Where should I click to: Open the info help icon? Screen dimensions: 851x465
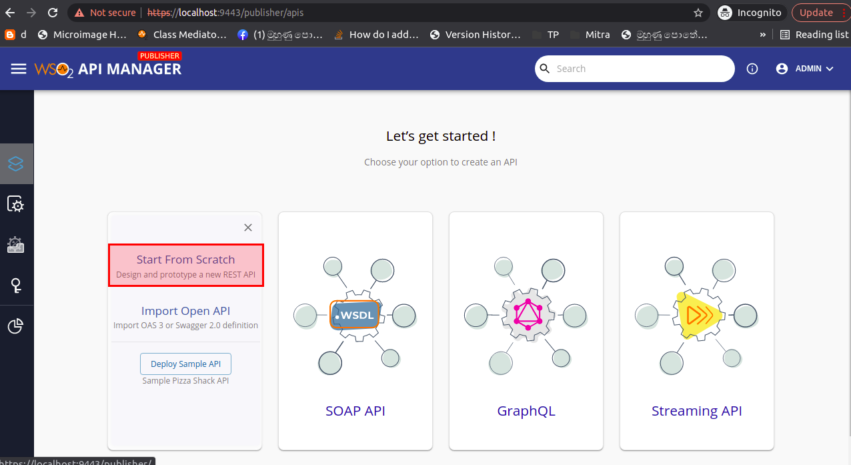(752, 69)
